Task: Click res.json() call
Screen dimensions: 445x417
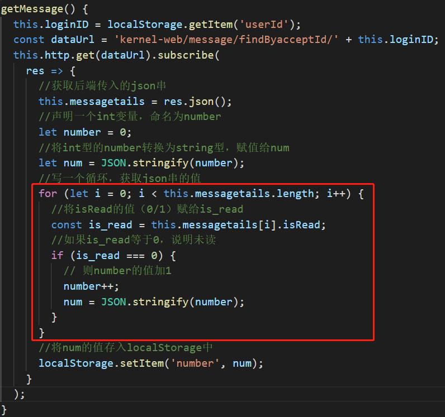Action: click(x=197, y=102)
